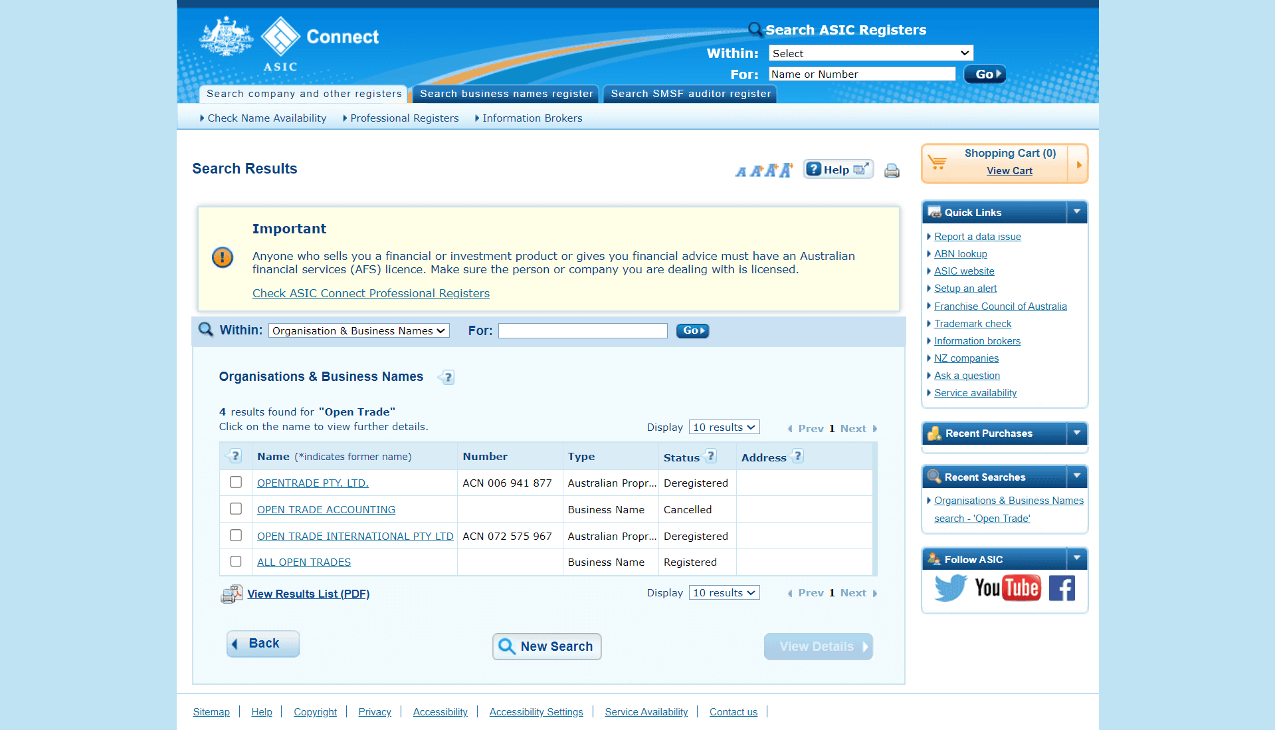Click the Prev arrow in the bottom pagination
1275x730 pixels.
(790, 593)
